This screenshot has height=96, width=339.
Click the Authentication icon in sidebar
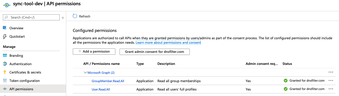4,64
